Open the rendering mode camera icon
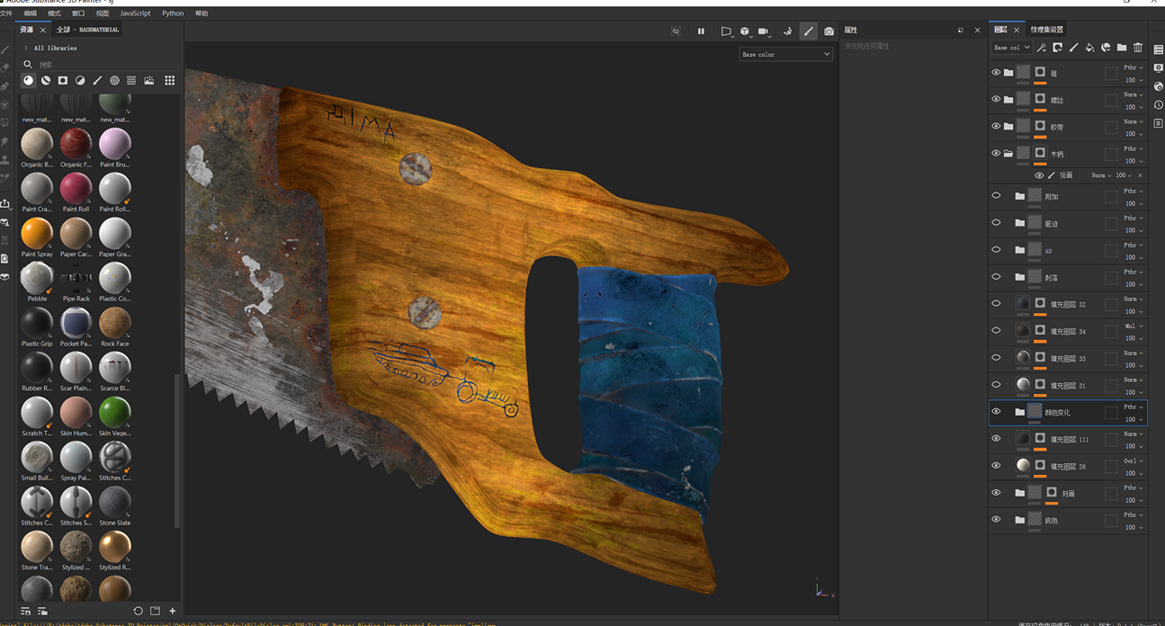1165x626 pixels. click(829, 31)
